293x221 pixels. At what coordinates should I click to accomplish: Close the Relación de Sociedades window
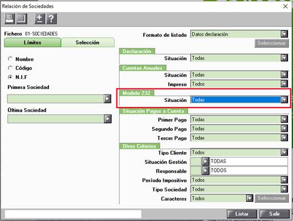tap(285, 6)
